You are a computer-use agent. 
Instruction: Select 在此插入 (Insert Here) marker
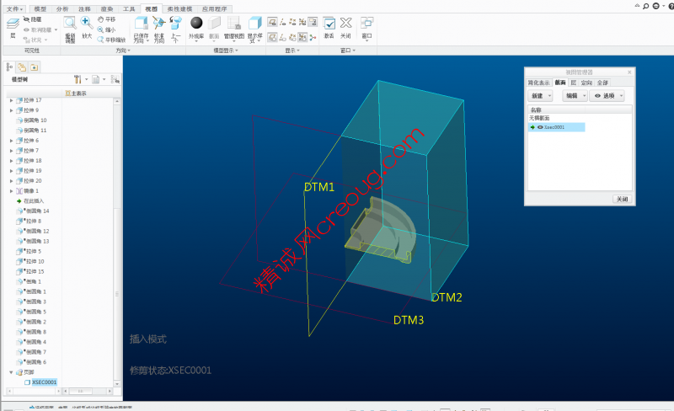pyautogui.click(x=34, y=200)
